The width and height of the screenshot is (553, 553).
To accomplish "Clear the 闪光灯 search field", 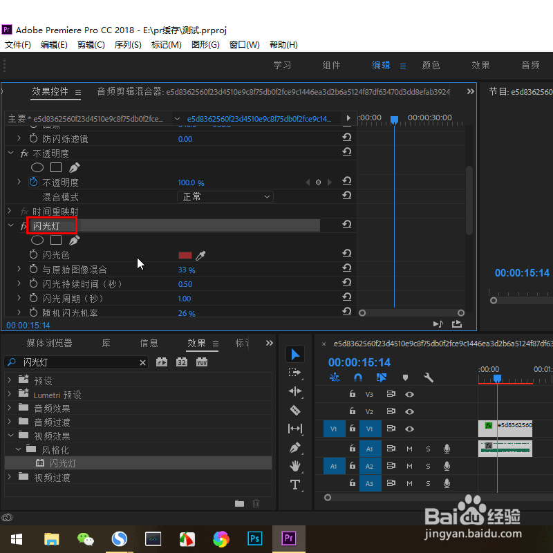I will (x=142, y=362).
